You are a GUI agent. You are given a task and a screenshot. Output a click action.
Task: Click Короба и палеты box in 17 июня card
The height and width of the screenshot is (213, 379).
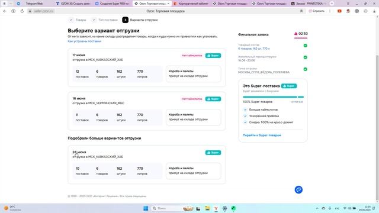[x=194, y=73]
